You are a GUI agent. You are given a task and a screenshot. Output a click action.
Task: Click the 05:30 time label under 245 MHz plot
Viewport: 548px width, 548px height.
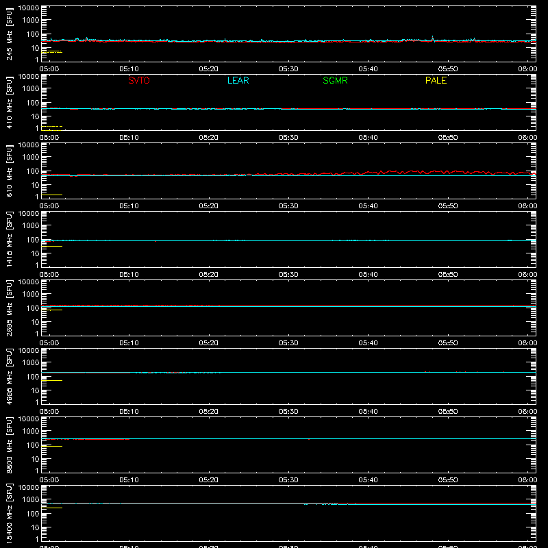(x=288, y=69)
